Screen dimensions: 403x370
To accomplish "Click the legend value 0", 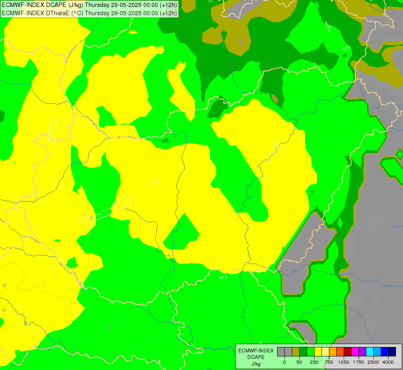I will coord(284,362).
